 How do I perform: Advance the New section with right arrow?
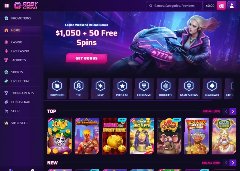coord(233,163)
